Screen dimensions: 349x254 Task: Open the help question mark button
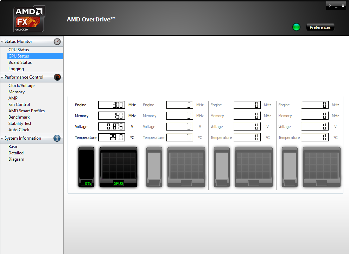coord(330,6)
